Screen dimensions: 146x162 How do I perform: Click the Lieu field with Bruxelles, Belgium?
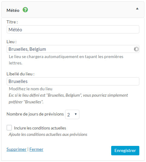73,49
